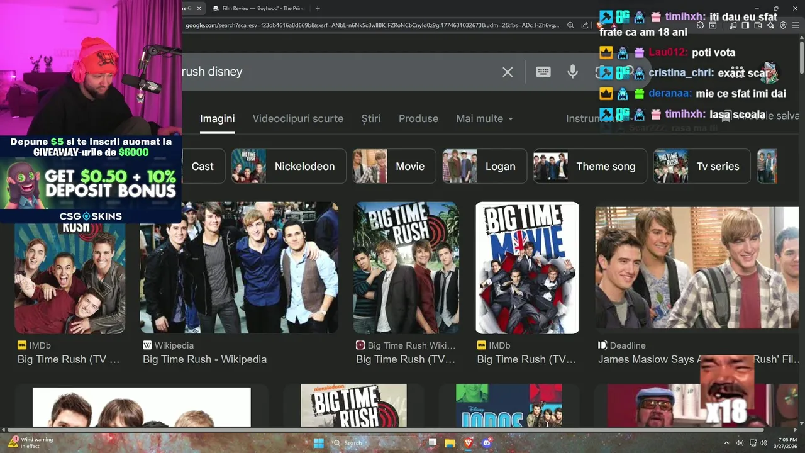This screenshot has width=805, height=453.
Task: Open the Wikipedia group photo thumbnail
Action: pyautogui.click(x=239, y=267)
